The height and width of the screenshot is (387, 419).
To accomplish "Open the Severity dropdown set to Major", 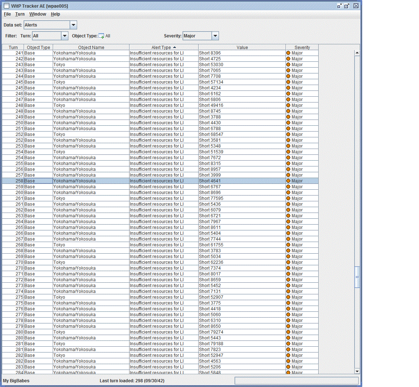I will tap(201, 36).
